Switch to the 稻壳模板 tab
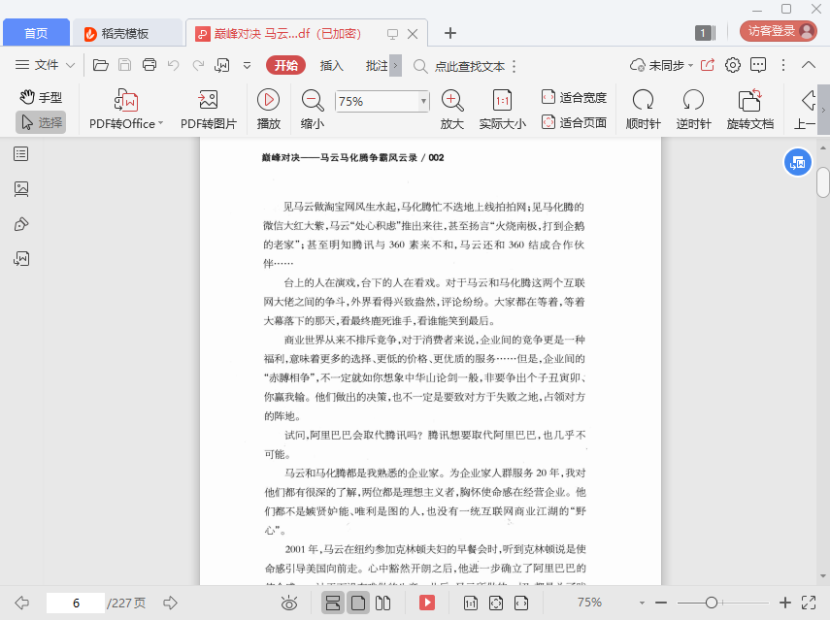Screen dimensions: 830x620 [x=126, y=33]
